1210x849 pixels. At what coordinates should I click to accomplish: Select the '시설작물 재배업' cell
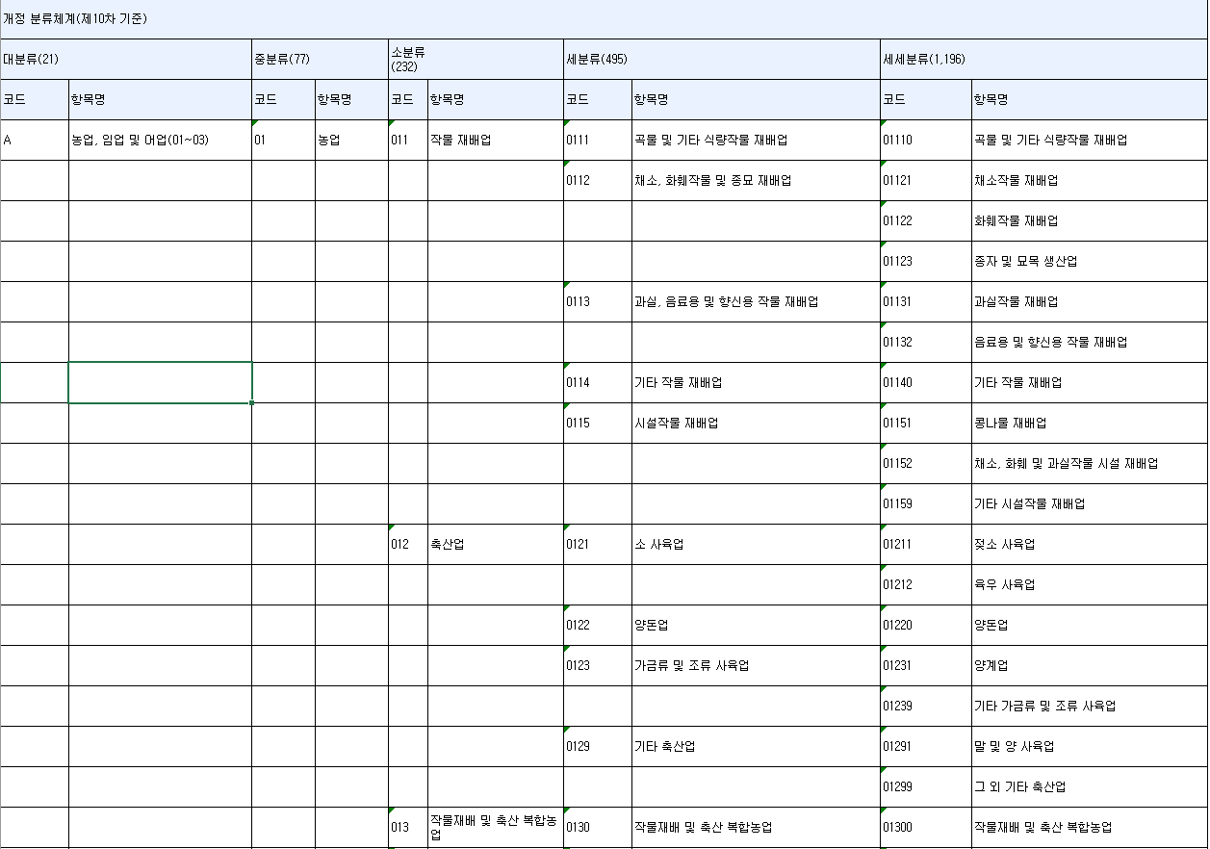point(756,423)
